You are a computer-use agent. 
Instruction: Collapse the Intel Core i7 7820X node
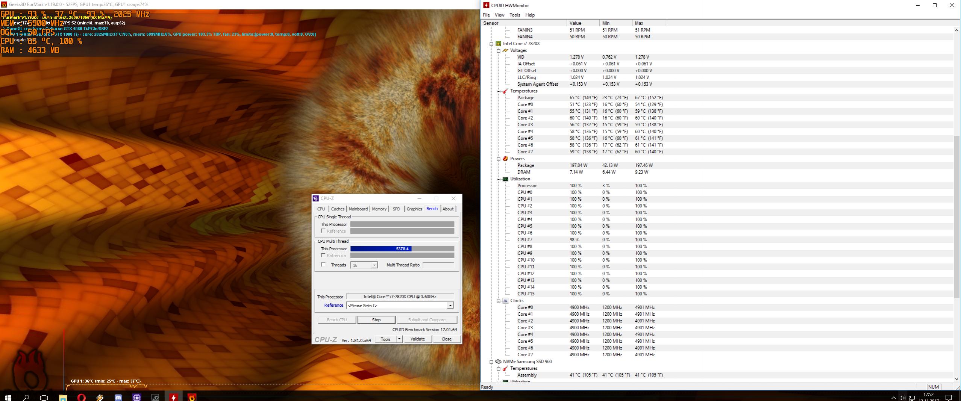pyautogui.click(x=491, y=44)
